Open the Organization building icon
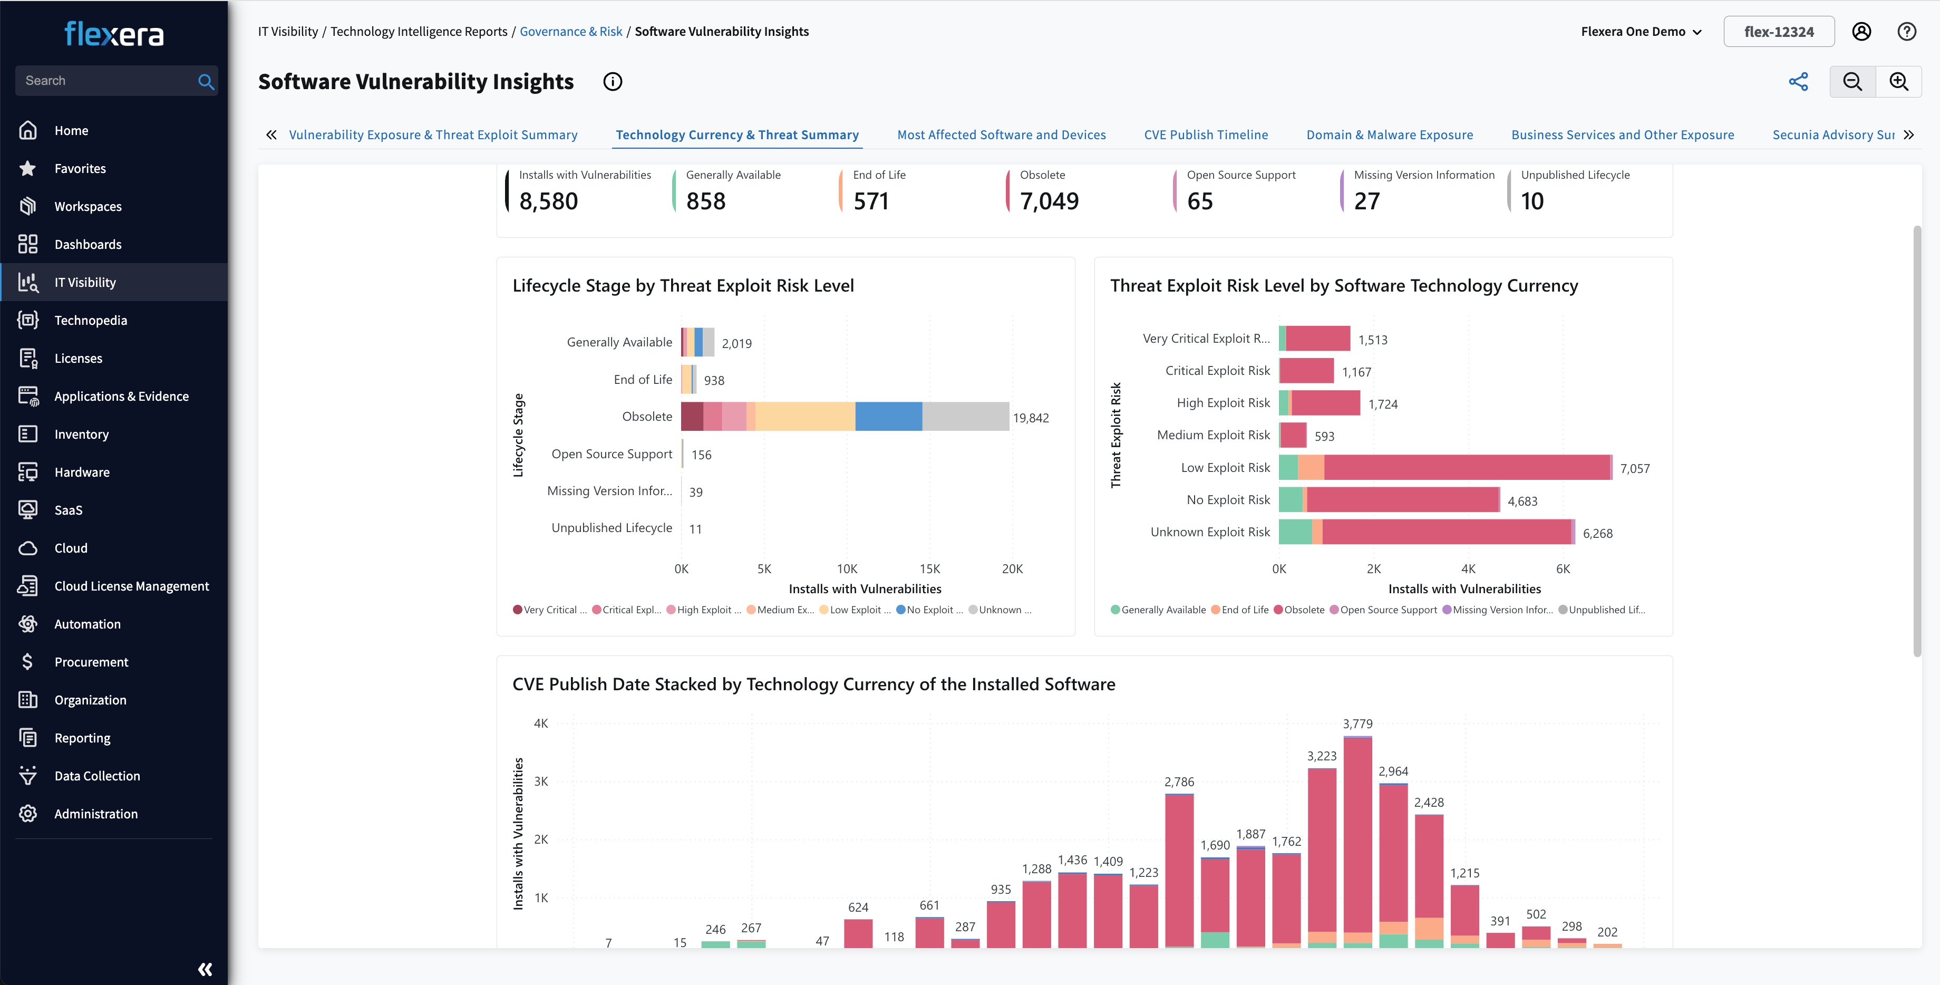 point(28,700)
